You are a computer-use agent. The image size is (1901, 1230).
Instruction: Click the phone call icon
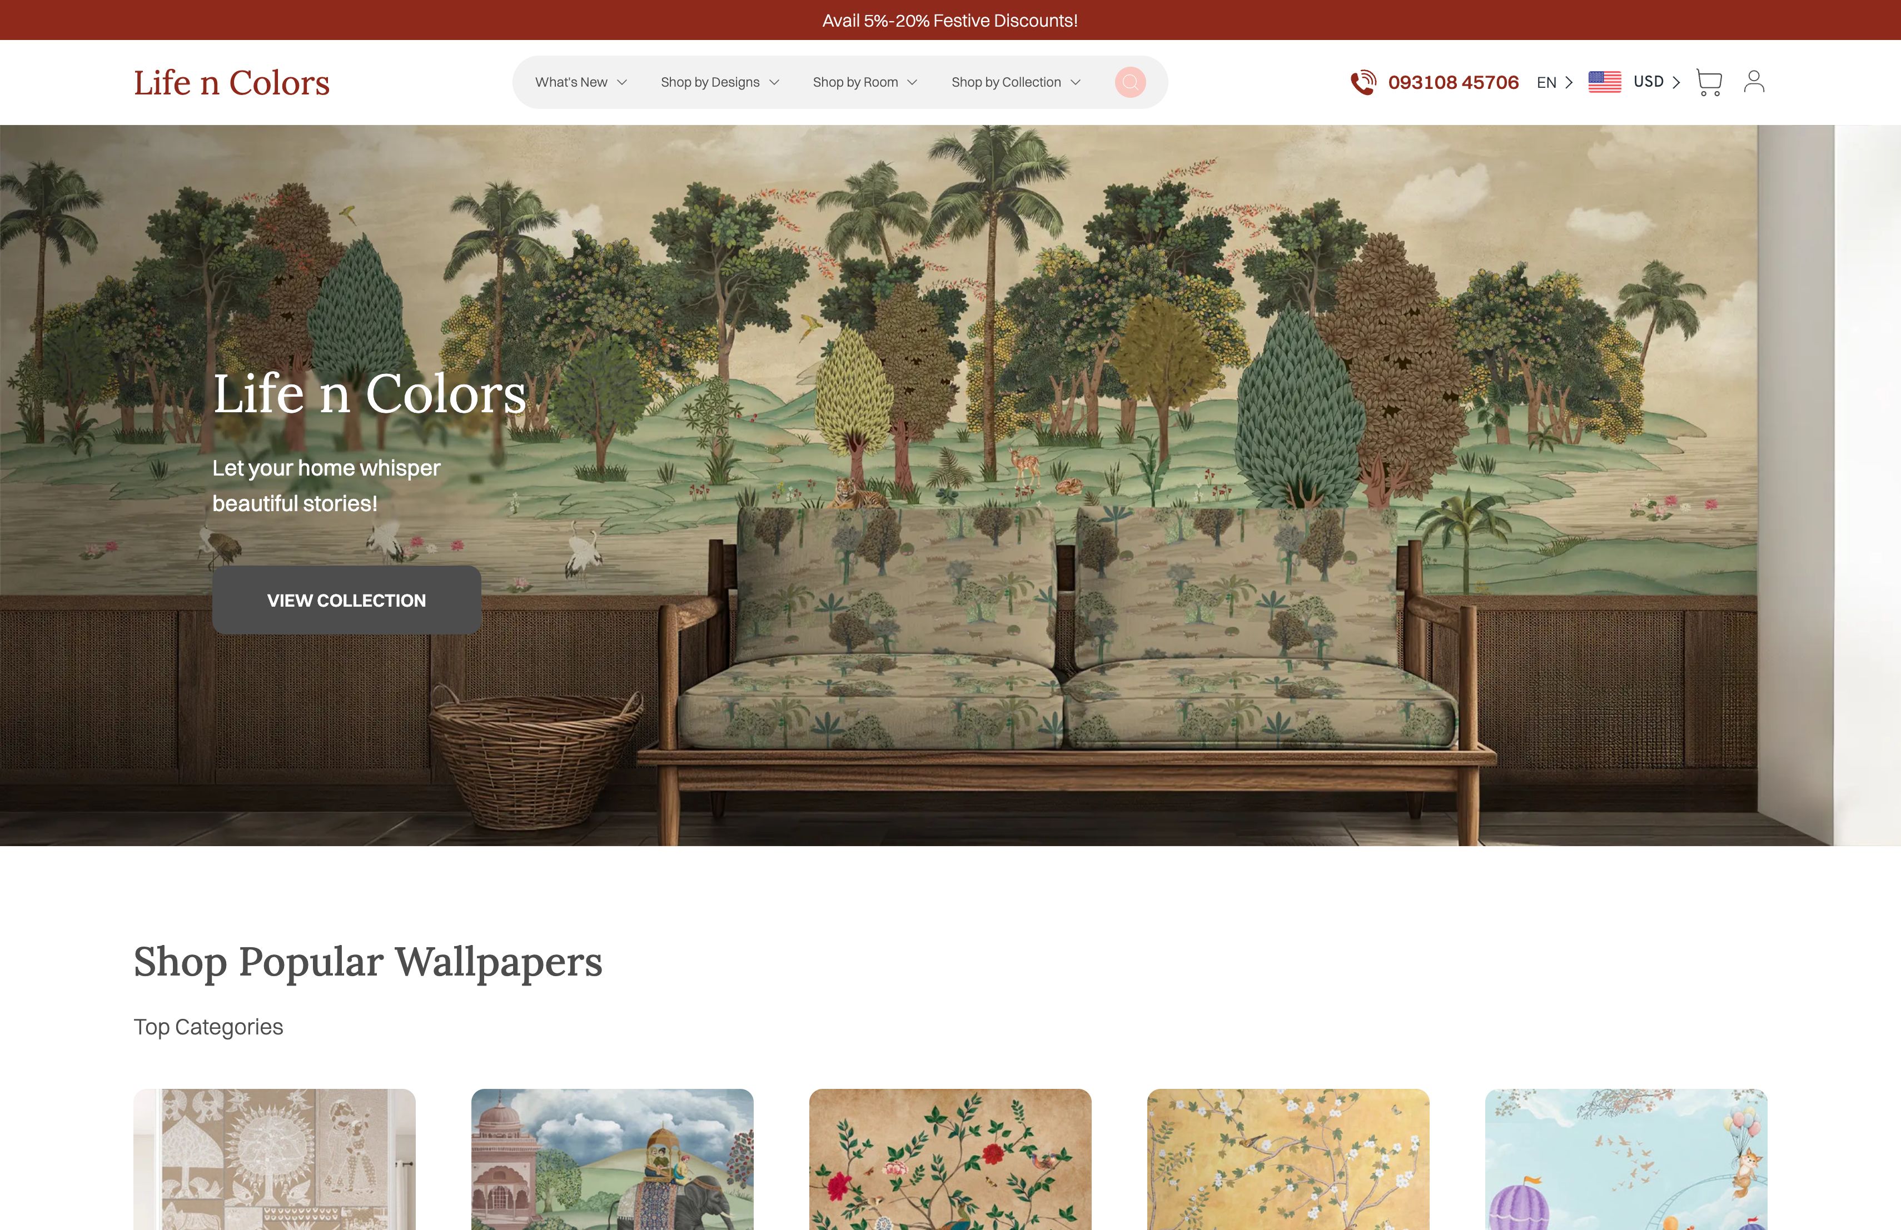point(1363,82)
